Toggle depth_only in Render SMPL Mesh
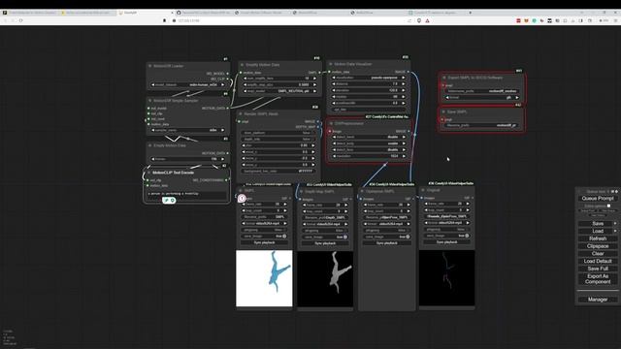Image resolution: width=621 pixels, height=349 pixels. pyautogui.click(x=278, y=140)
